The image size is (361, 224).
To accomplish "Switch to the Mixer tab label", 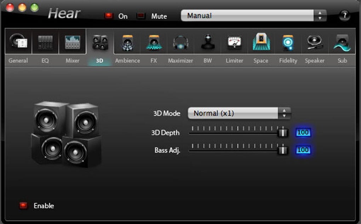I will 73,61.
